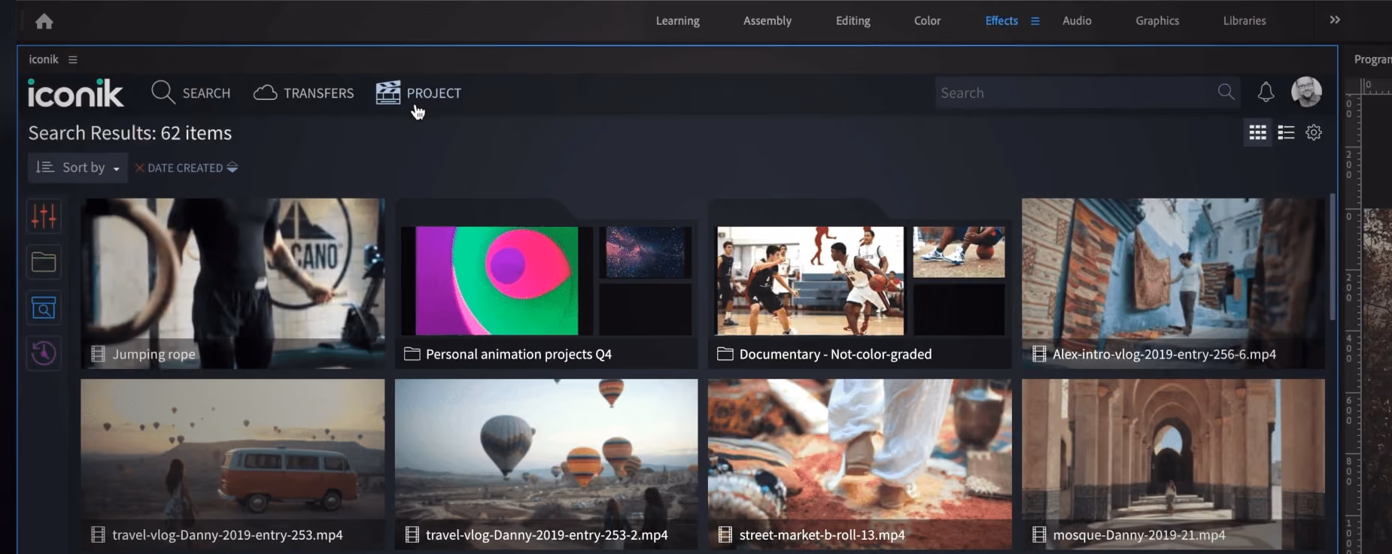Open the user profile avatar
This screenshot has height=554, width=1392.
tap(1306, 92)
